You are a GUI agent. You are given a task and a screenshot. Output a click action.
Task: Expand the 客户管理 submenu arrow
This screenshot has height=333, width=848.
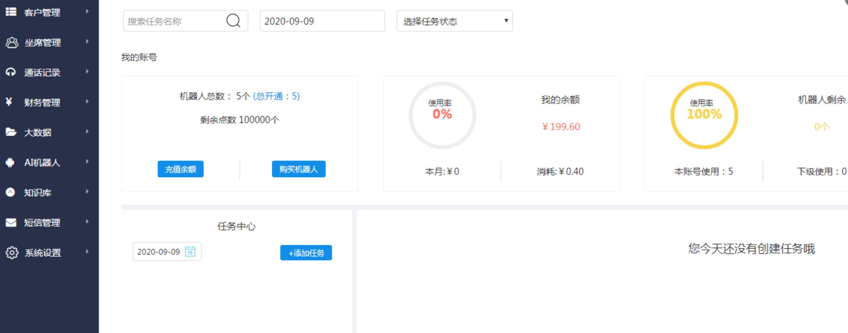[87, 12]
